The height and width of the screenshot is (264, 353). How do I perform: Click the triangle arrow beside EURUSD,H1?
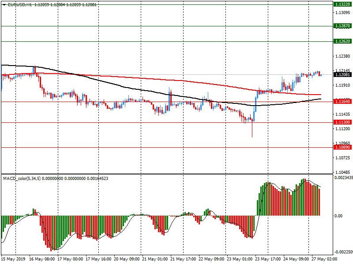tap(4, 4)
